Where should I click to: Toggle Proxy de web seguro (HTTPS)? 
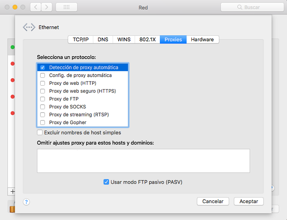pos(42,91)
